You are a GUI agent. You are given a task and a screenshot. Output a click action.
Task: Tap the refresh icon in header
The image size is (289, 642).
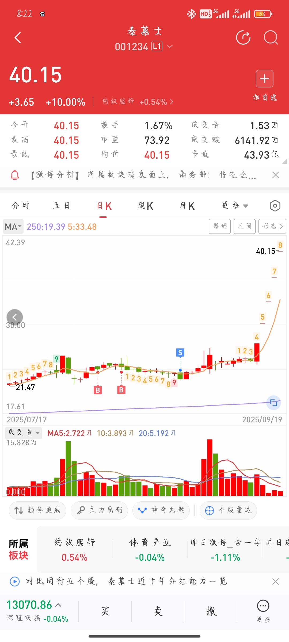point(243,38)
